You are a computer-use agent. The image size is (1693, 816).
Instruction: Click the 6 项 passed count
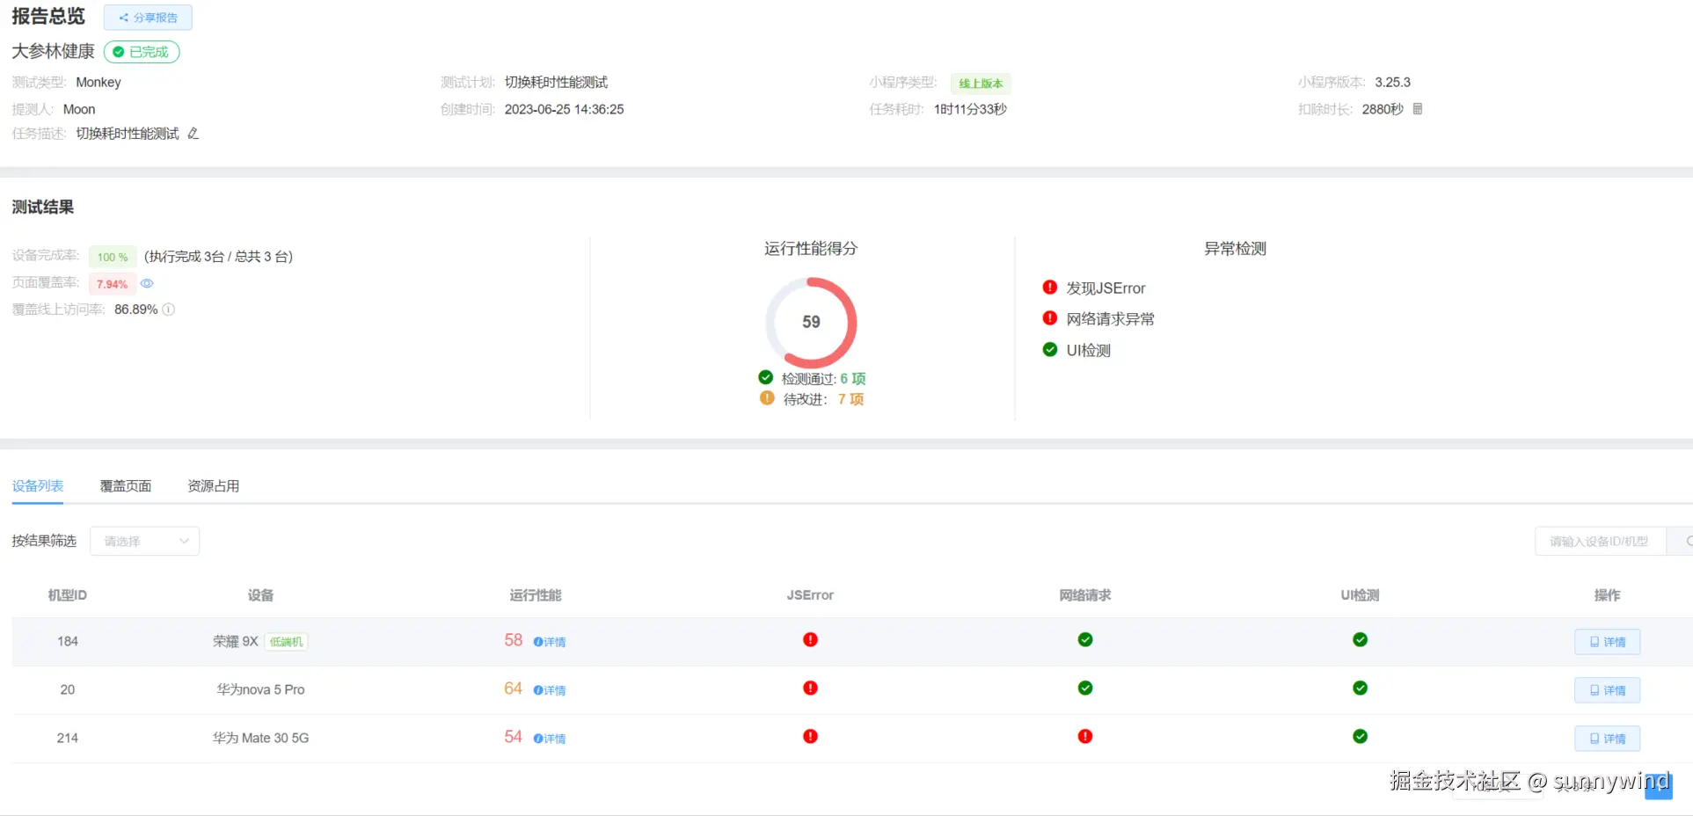[853, 379]
